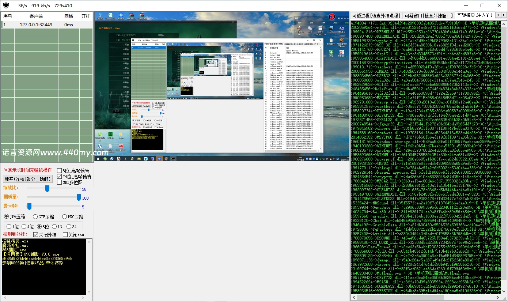Viewport: 508px width, 302px height.
Task: Check the 关闭soul option
Action: point(65,235)
